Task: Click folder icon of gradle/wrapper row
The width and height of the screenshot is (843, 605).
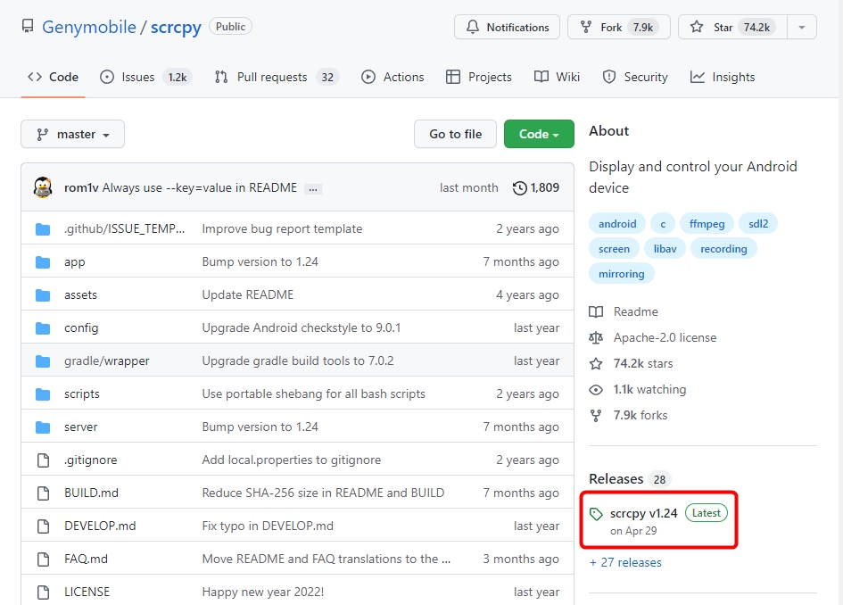Action: coord(43,361)
